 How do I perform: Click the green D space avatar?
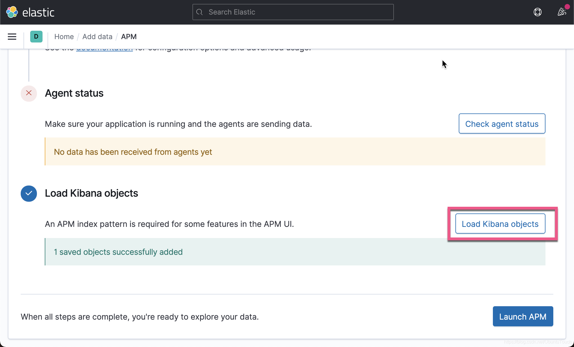coord(36,37)
